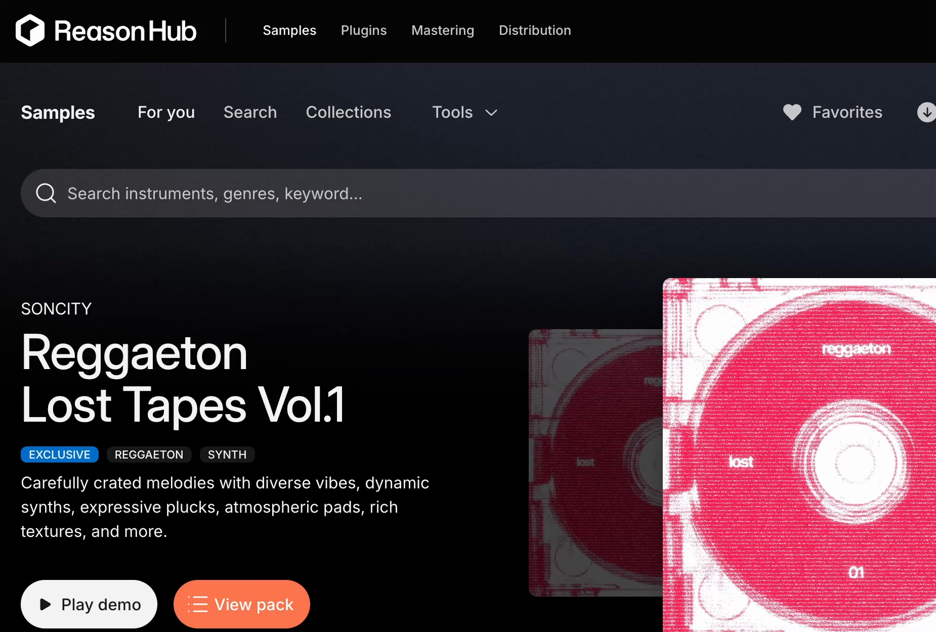936x632 pixels.
Task: Click the magnifying glass search icon
Action: coord(46,193)
